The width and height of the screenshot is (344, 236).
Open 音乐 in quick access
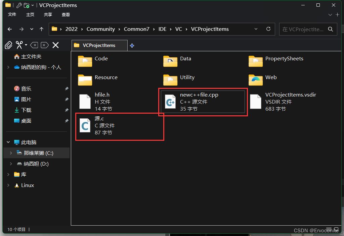coord(26,88)
